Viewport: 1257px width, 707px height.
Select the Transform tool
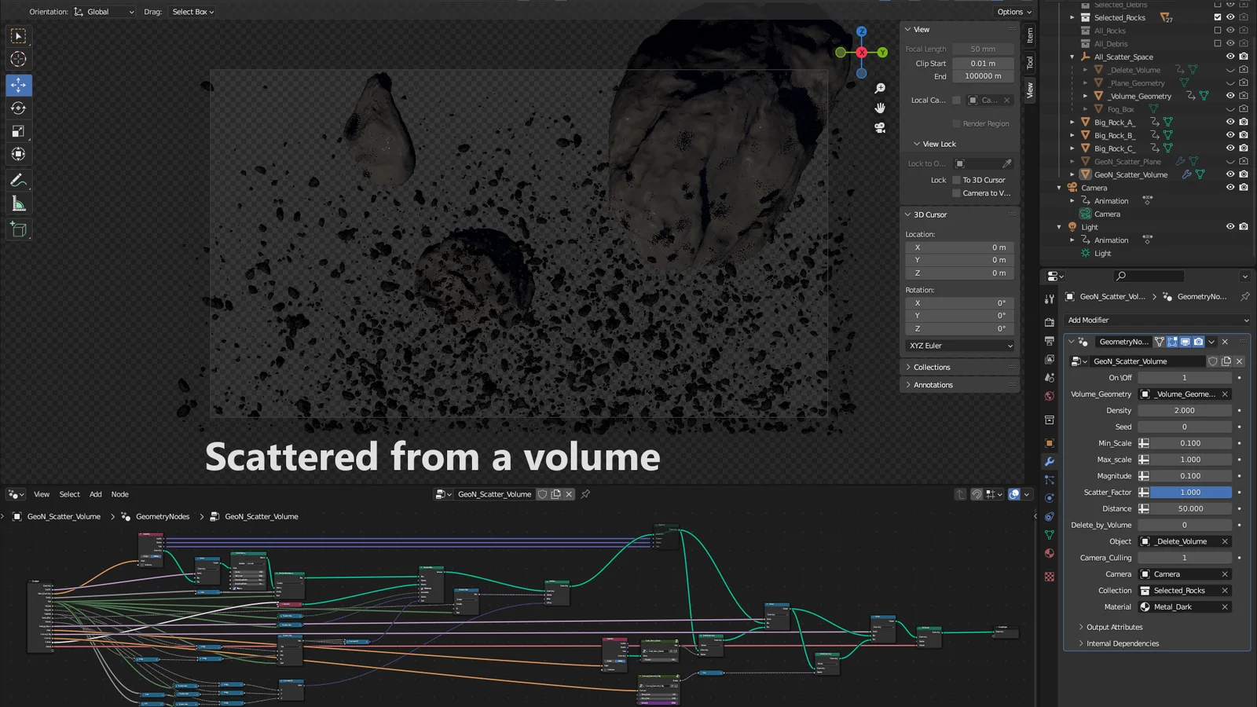coord(19,154)
